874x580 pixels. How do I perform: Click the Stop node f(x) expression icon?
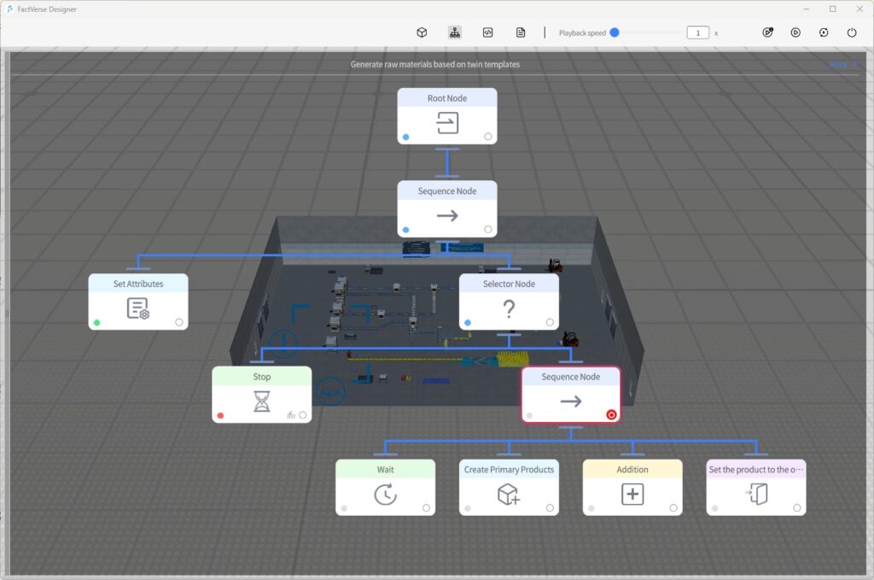[290, 415]
